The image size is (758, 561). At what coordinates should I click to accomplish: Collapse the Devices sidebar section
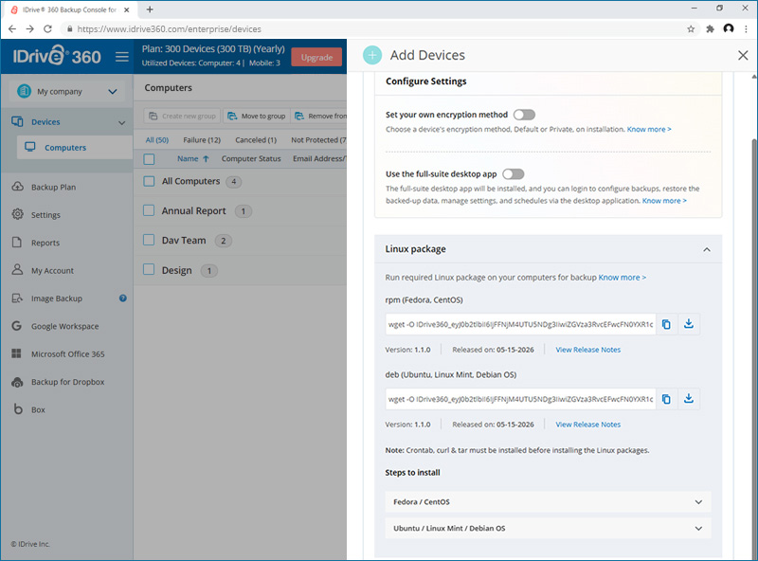122,122
